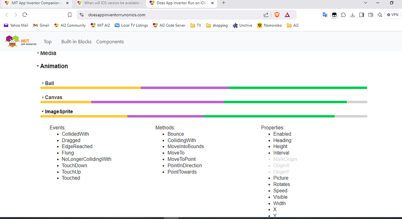
Task: Click the Leo AI sparkle icon
Action: click(379, 15)
